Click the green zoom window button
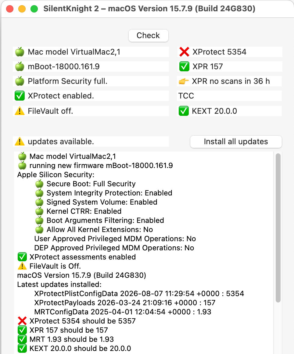The height and width of the screenshot is (354, 294). (x=34, y=9)
